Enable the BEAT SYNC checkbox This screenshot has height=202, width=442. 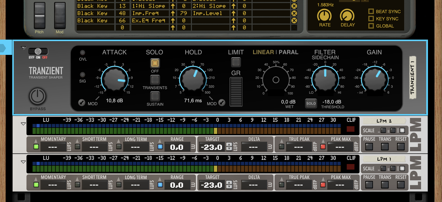[371, 11]
